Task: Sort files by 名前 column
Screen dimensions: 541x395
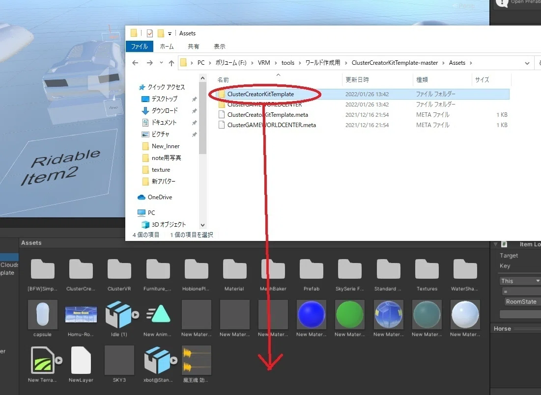Action: click(223, 79)
